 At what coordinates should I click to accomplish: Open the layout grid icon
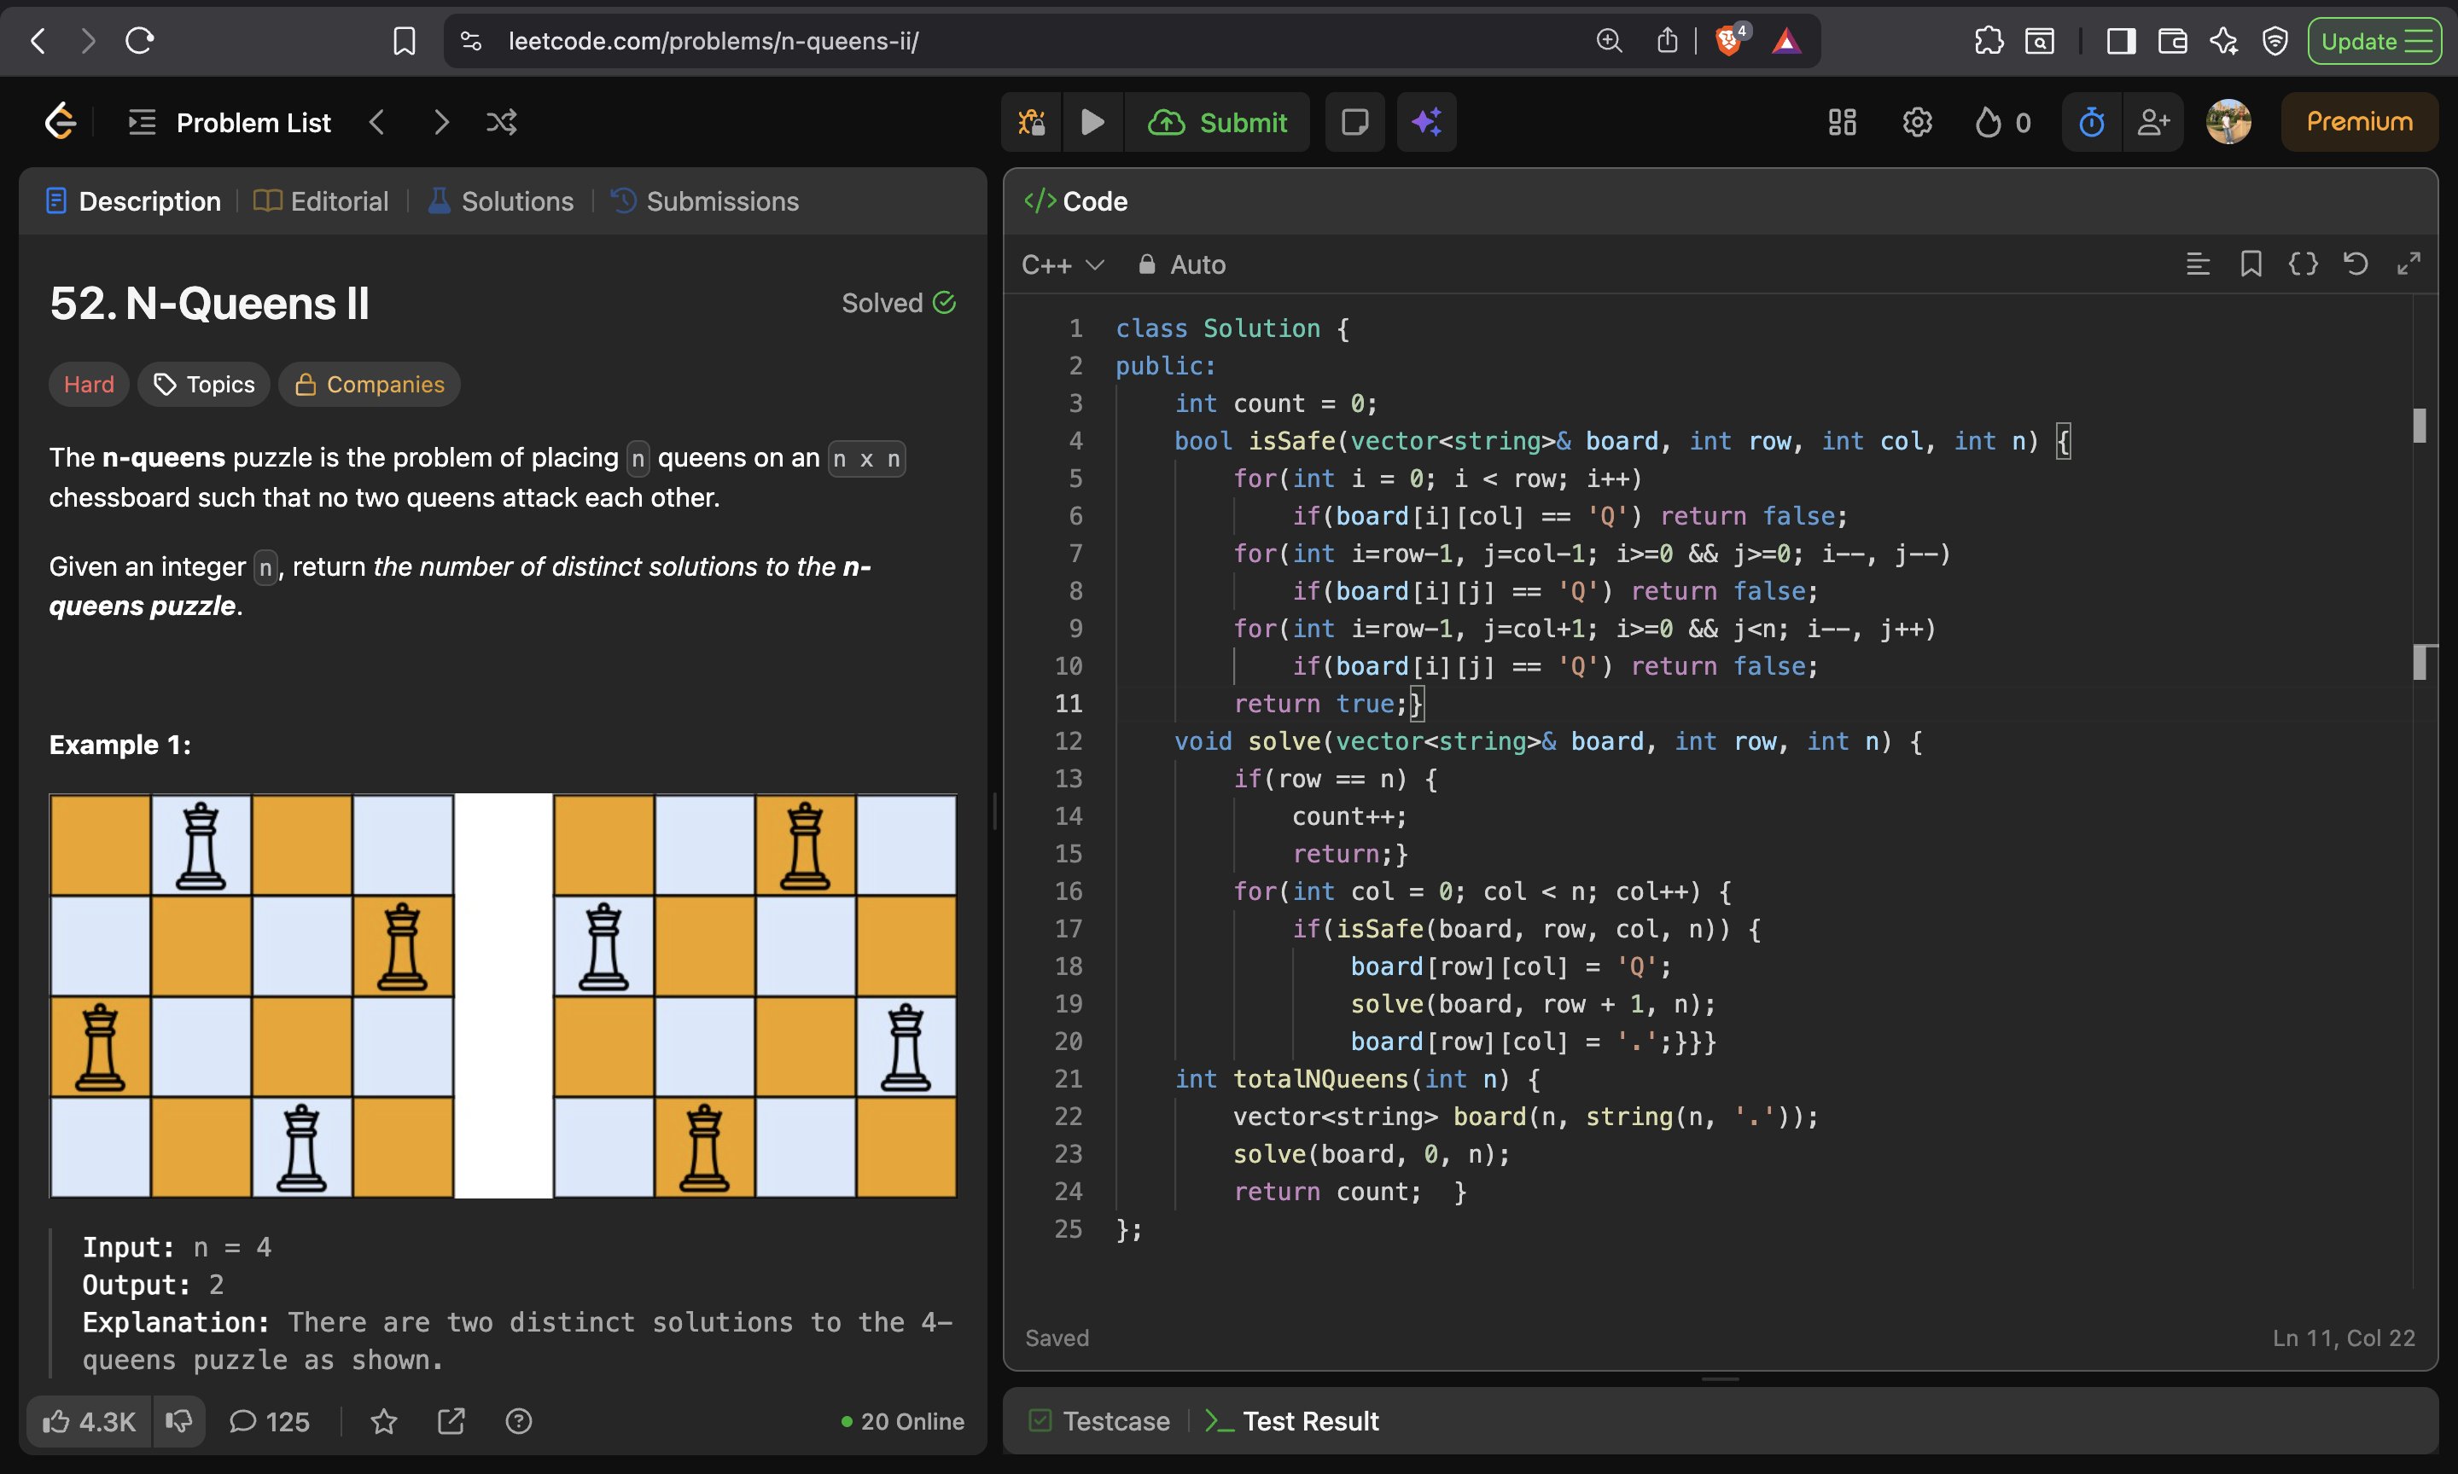(x=1841, y=122)
